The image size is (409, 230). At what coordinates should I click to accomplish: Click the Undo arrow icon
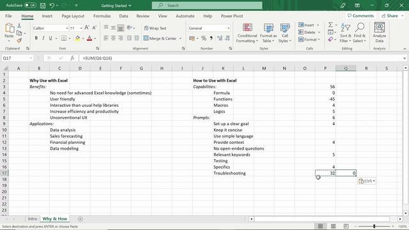[52, 6]
